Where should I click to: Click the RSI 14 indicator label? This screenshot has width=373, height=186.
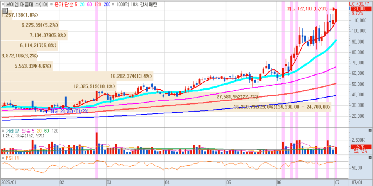(x=12, y=158)
